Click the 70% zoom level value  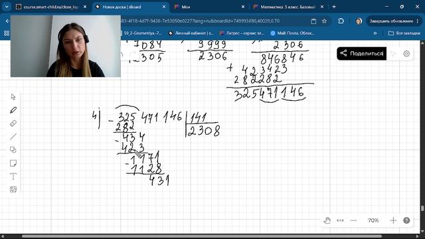point(373,220)
